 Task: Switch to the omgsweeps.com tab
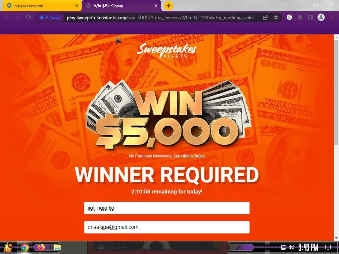[x=41, y=6]
